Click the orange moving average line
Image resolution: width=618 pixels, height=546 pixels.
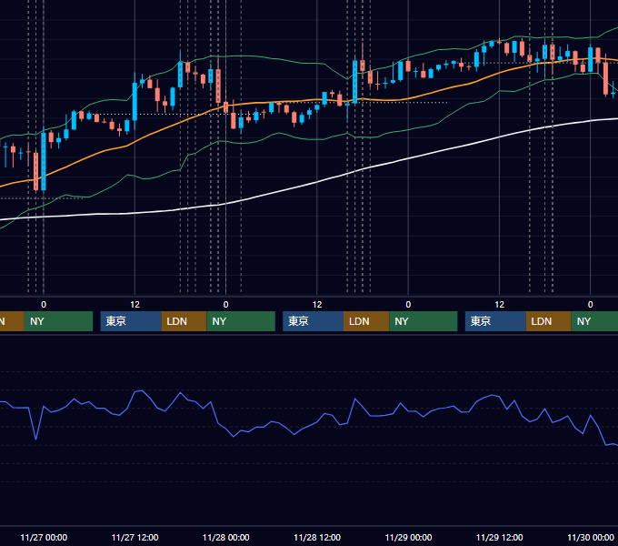276,102
